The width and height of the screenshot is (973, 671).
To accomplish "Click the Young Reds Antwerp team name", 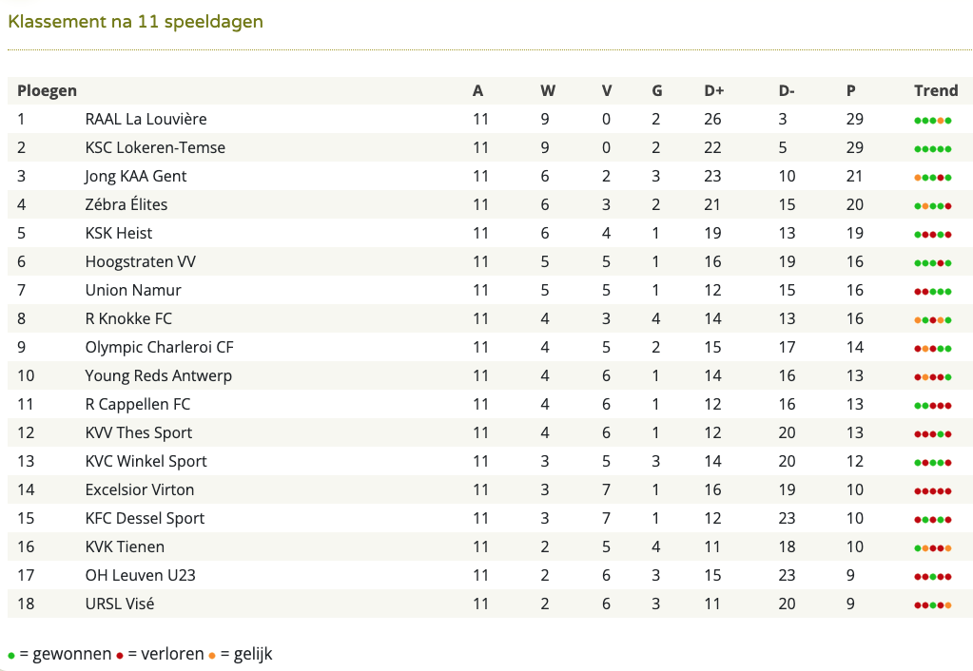I will click(159, 375).
